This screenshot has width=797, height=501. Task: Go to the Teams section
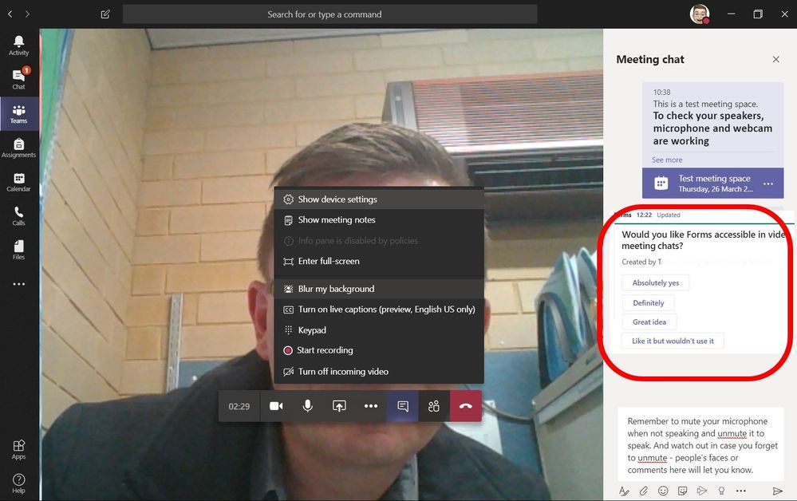coord(19,114)
